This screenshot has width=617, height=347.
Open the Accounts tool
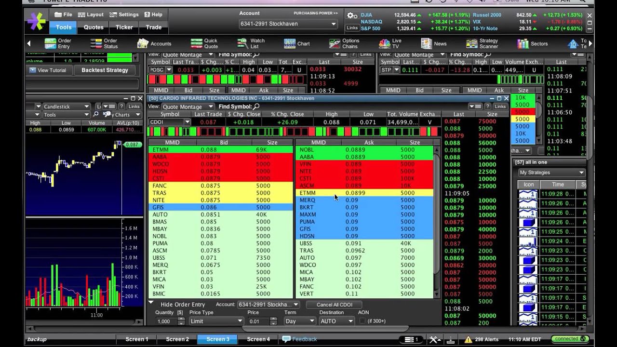point(154,43)
